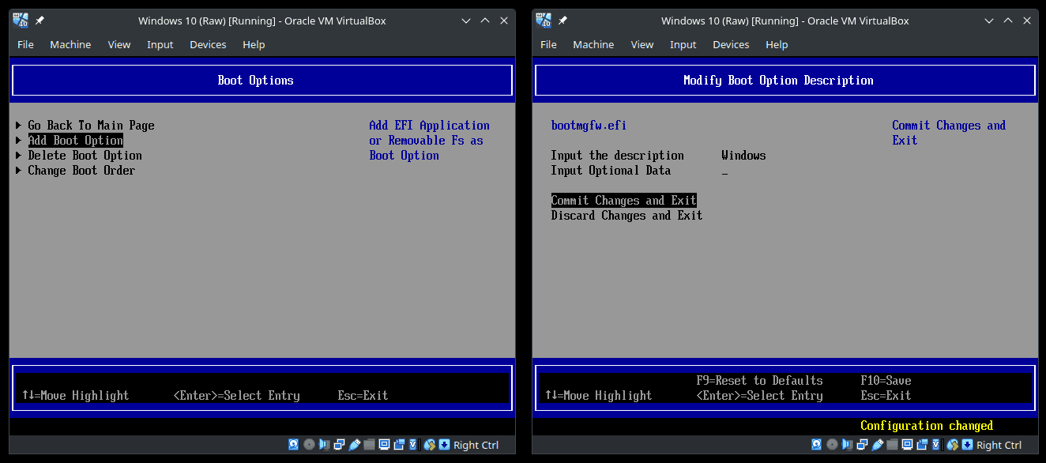
Task: Click the audio icon in right VM status bar
Action: 847,445
